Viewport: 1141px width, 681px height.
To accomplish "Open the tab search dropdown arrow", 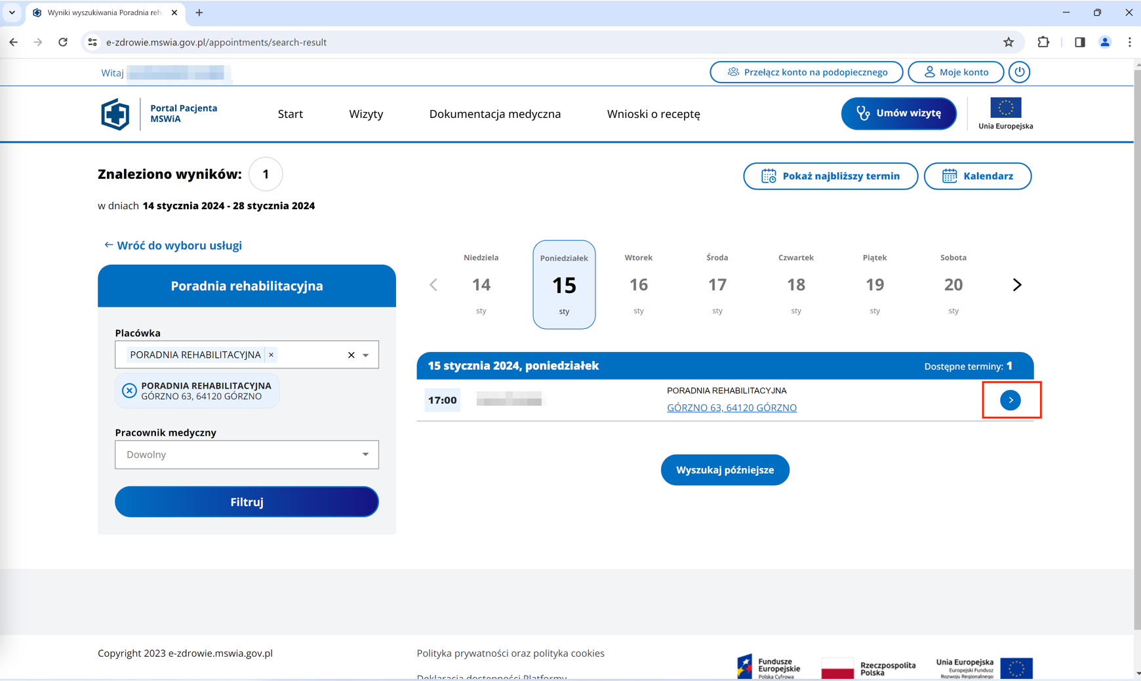I will click(x=12, y=12).
